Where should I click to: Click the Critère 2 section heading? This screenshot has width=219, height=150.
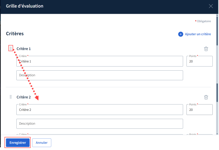[24, 97]
